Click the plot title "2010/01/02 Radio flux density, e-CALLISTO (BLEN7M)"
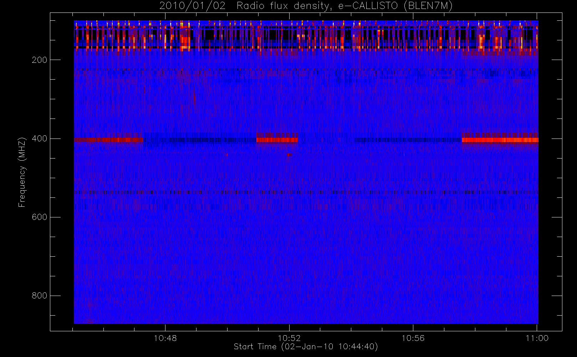 click(306, 6)
